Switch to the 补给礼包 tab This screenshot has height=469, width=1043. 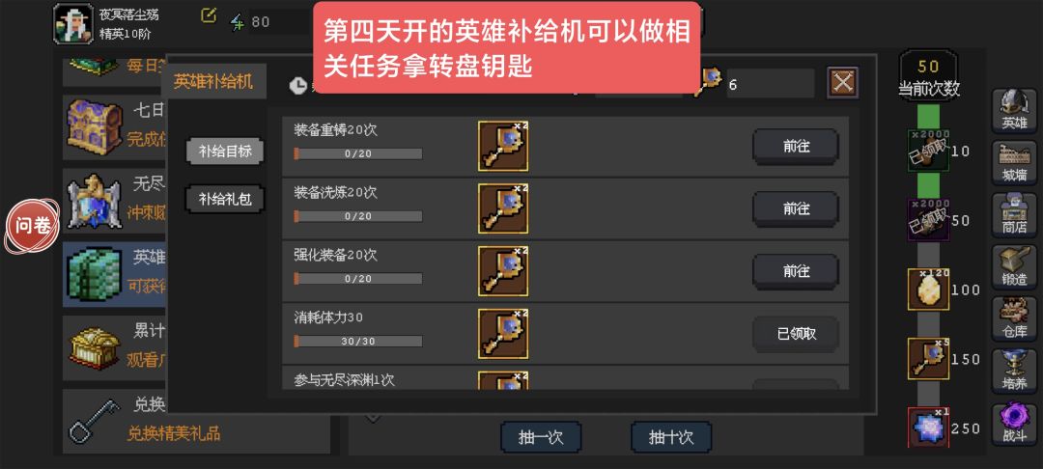[x=225, y=198]
